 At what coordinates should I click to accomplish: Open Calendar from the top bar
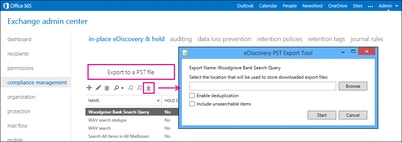click(268, 6)
